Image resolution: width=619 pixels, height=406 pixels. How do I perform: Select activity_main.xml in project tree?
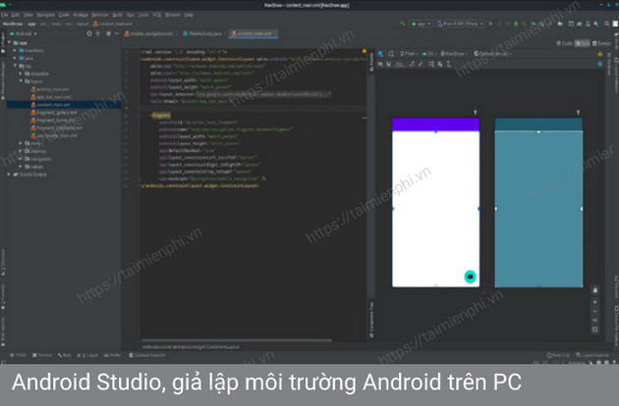(x=50, y=89)
